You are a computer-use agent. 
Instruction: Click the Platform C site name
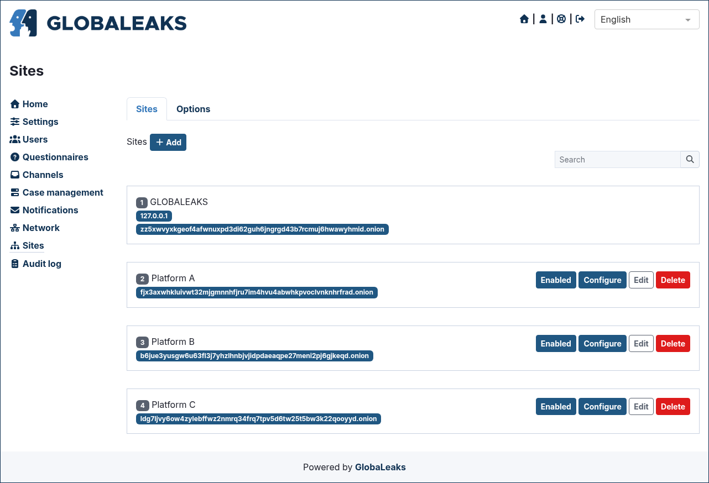[174, 405]
